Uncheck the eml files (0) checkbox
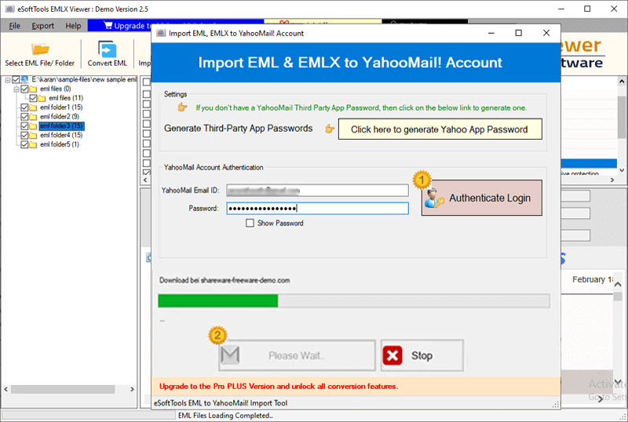 [24, 89]
